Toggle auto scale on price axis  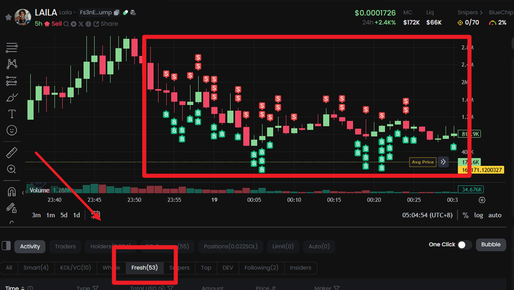click(x=495, y=215)
